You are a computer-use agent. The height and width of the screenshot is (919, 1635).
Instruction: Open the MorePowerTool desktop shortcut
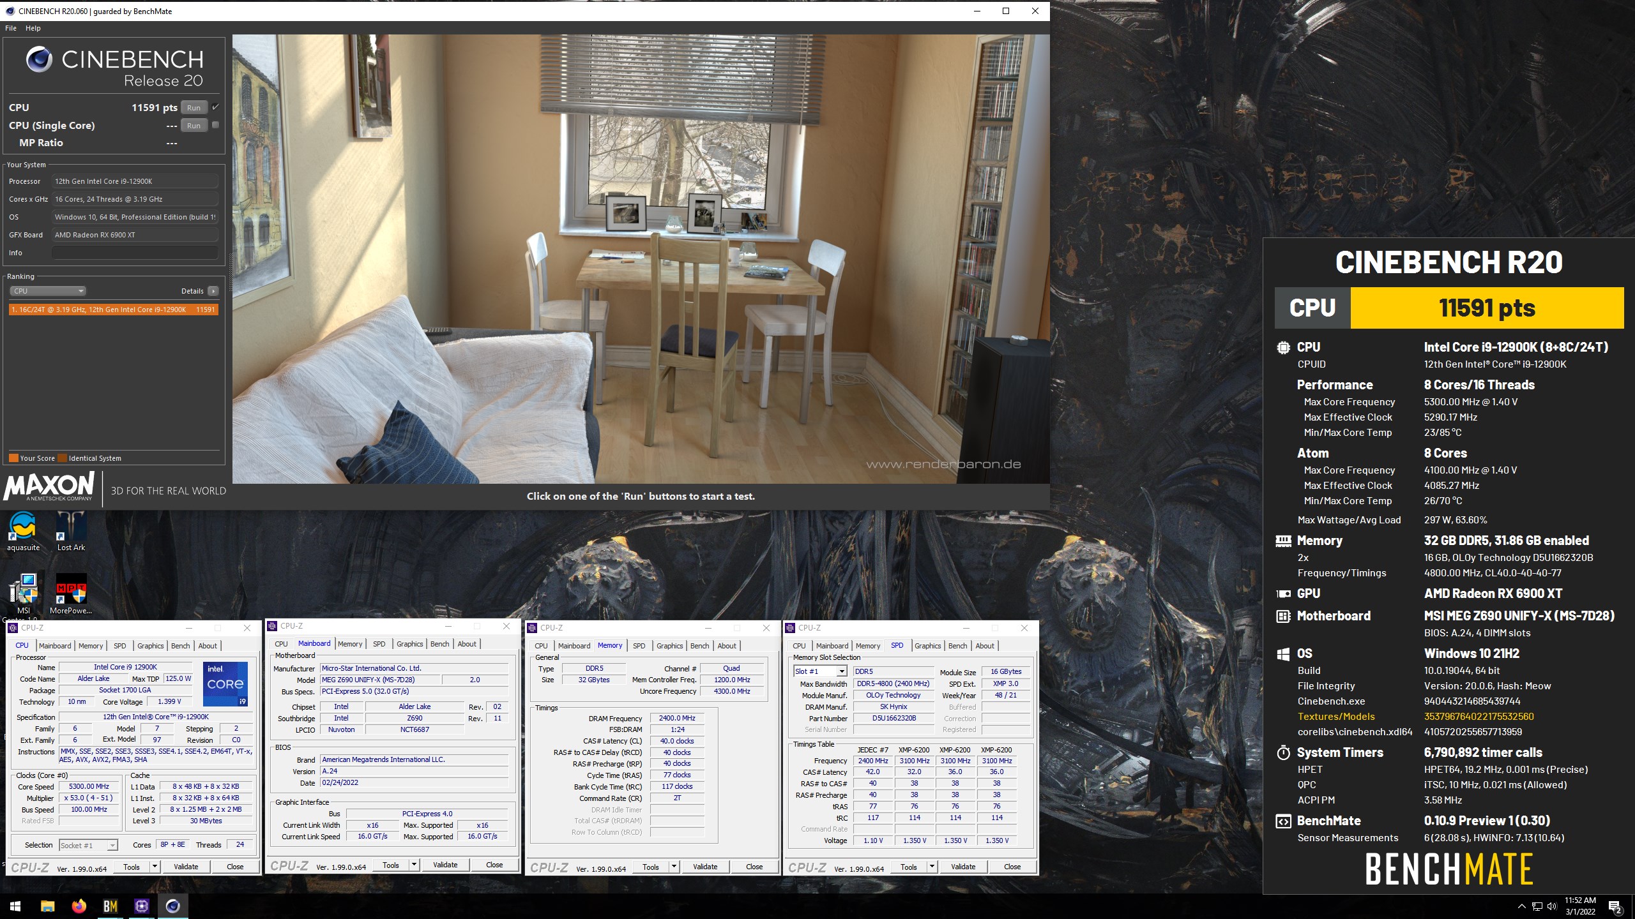pos(71,595)
